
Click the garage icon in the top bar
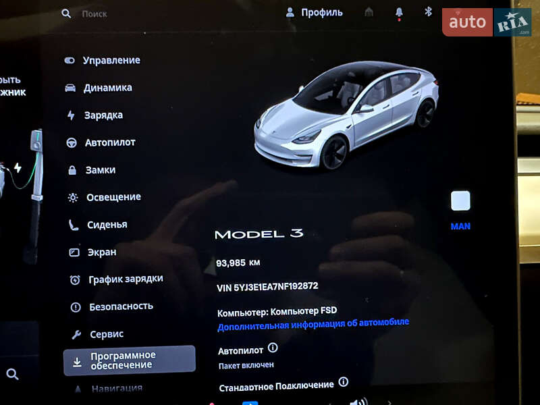[x=369, y=11]
